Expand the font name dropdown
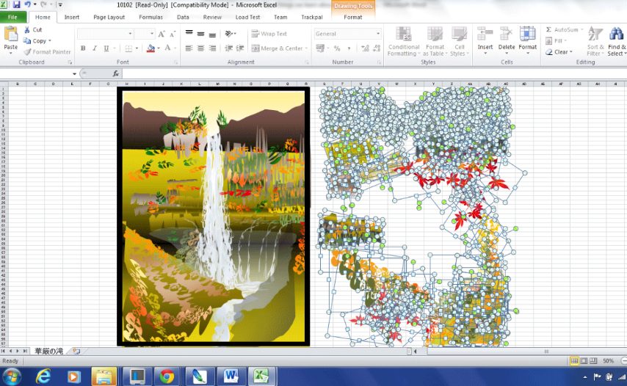Viewport: 627px width, 386px height. [x=131, y=34]
